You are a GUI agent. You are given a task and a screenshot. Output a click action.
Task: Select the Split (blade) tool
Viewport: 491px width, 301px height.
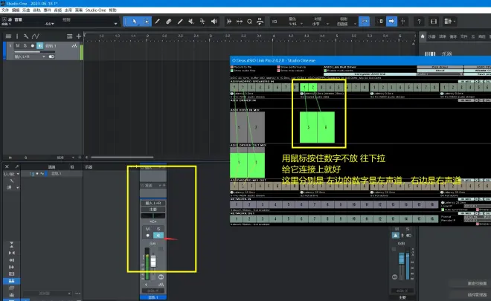point(157,22)
